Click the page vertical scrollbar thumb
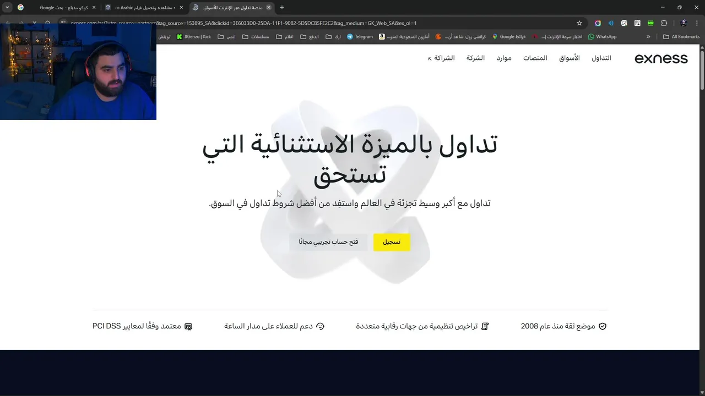Screen dimensions: 705x396 tap(702, 70)
